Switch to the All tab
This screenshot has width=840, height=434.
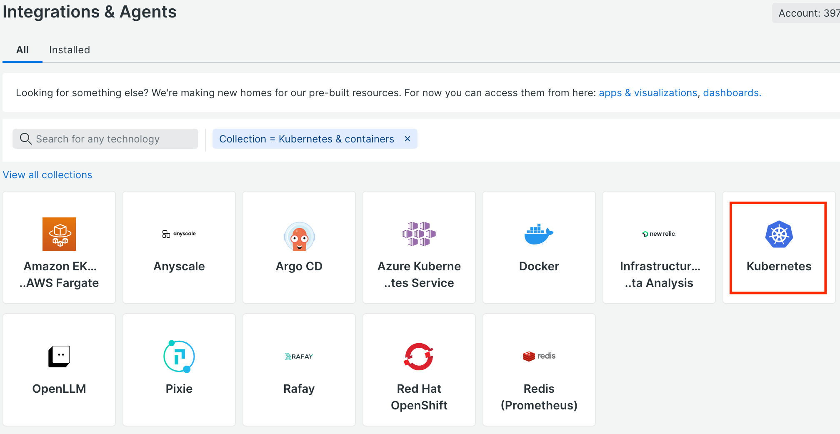[x=22, y=50]
